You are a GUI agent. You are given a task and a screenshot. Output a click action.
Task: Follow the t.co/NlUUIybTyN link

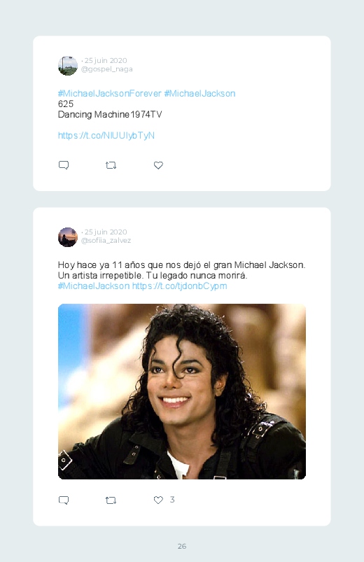[x=106, y=136]
